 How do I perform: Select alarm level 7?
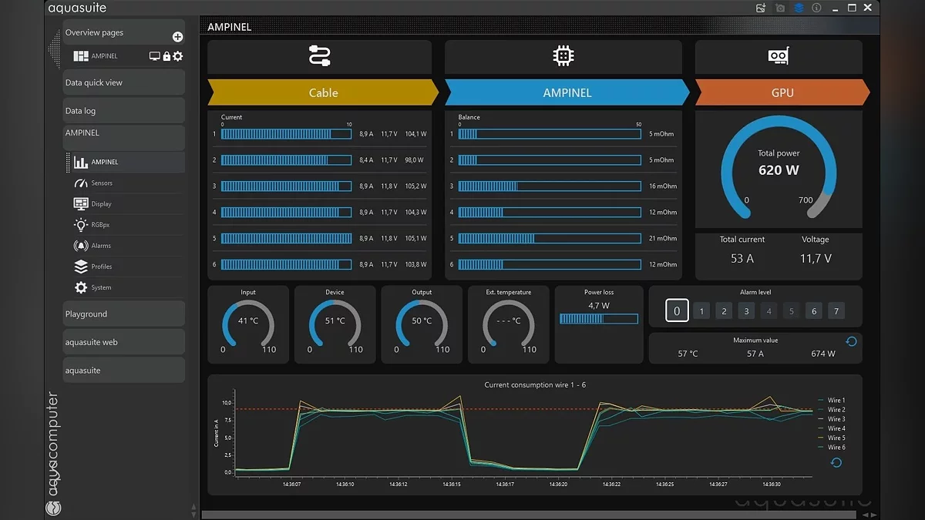point(836,311)
